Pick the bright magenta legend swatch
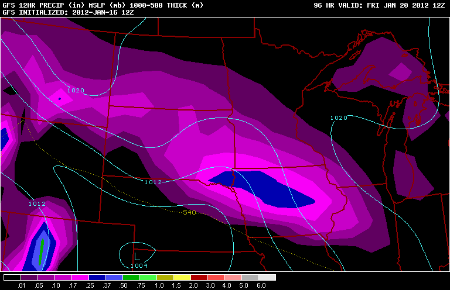 coord(80,277)
